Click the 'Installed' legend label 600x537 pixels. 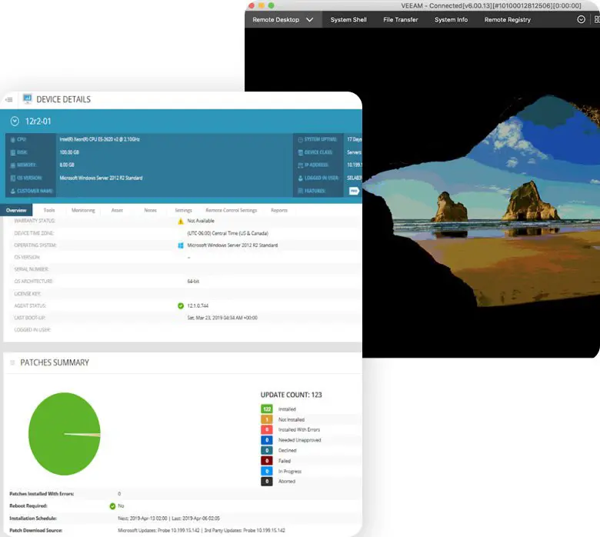pos(287,409)
